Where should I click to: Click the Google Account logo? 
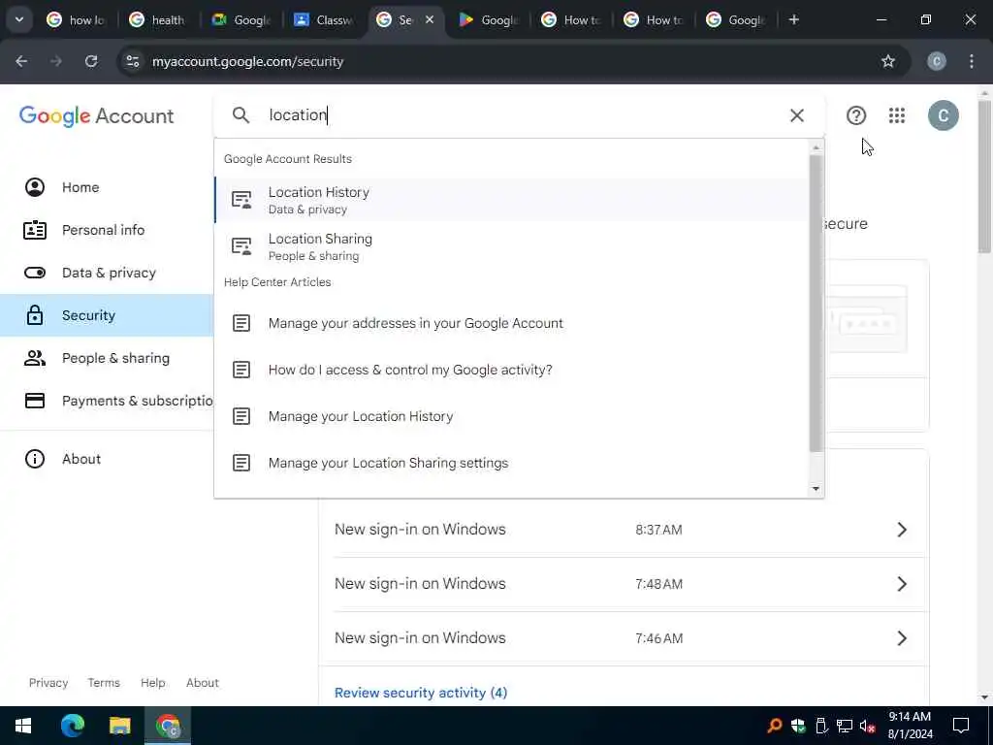(x=96, y=116)
